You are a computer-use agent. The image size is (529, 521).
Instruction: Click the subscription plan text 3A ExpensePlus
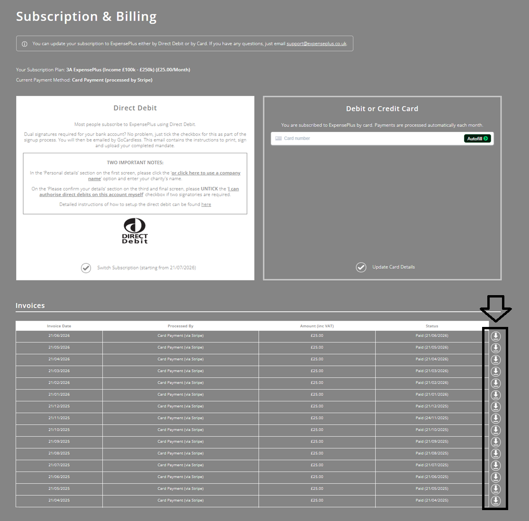128,70
